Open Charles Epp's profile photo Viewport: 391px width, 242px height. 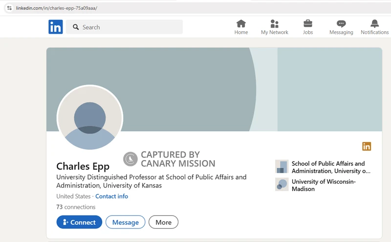click(x=90, y=118)
